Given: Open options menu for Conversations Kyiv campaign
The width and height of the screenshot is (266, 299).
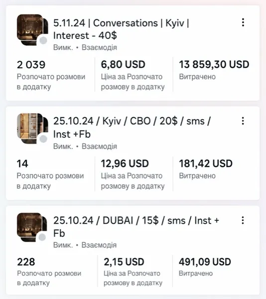Looking at the screenshot, I should click(243, 22).
